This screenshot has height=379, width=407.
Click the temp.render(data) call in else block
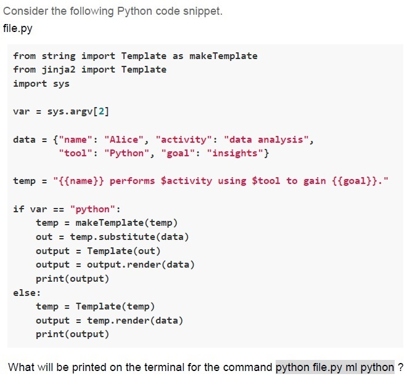[135, 321]
